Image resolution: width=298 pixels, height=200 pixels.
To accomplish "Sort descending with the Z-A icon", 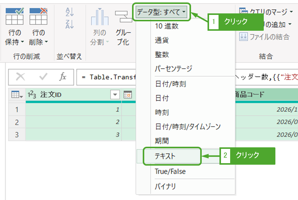I will click(69, 24).
